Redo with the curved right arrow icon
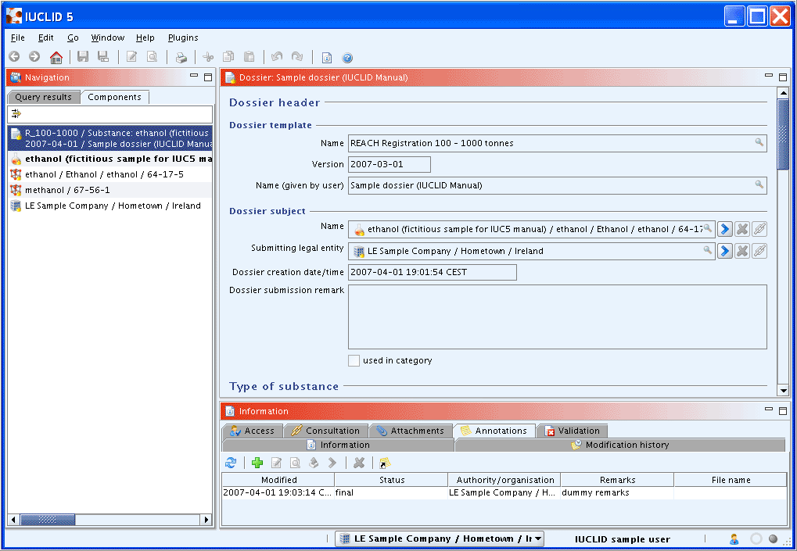Screen dimensions: 797x551 (297, 57)
